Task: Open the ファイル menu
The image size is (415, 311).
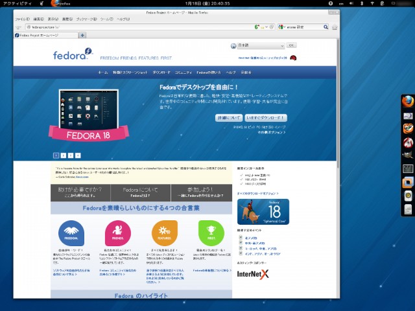Action: [22, 19]
